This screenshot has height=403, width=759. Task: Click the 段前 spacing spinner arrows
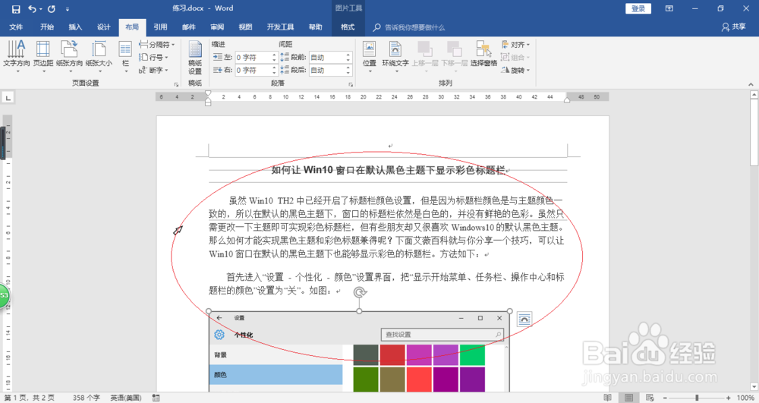click(x=348, y=57)
